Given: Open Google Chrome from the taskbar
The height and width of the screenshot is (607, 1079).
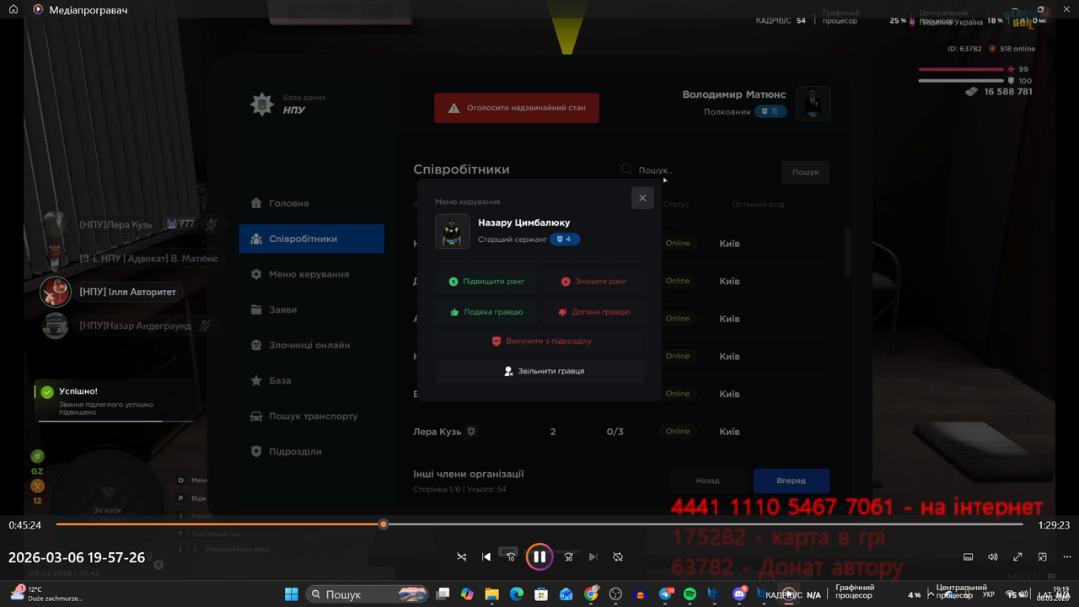Looking at the screenshot, I should pos(591,594).
